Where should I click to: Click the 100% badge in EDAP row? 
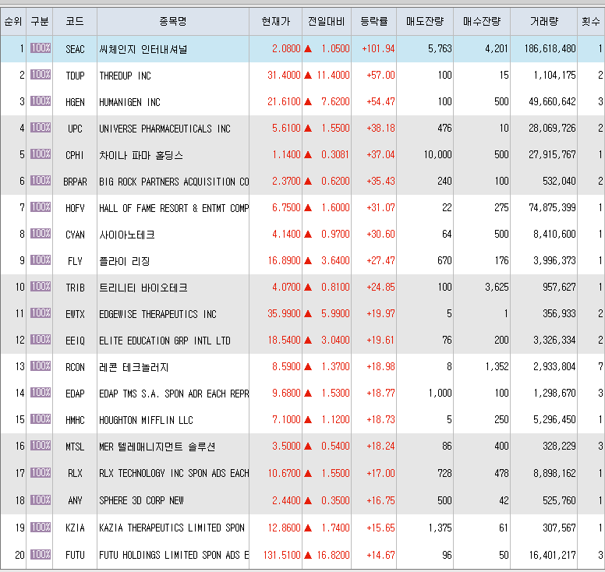[x=41, y=392]
